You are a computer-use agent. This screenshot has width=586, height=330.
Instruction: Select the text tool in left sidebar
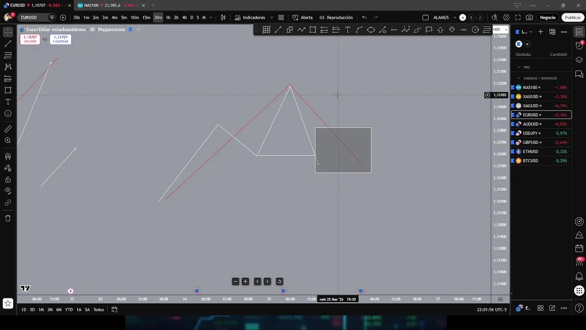click(x=8, y=102)
